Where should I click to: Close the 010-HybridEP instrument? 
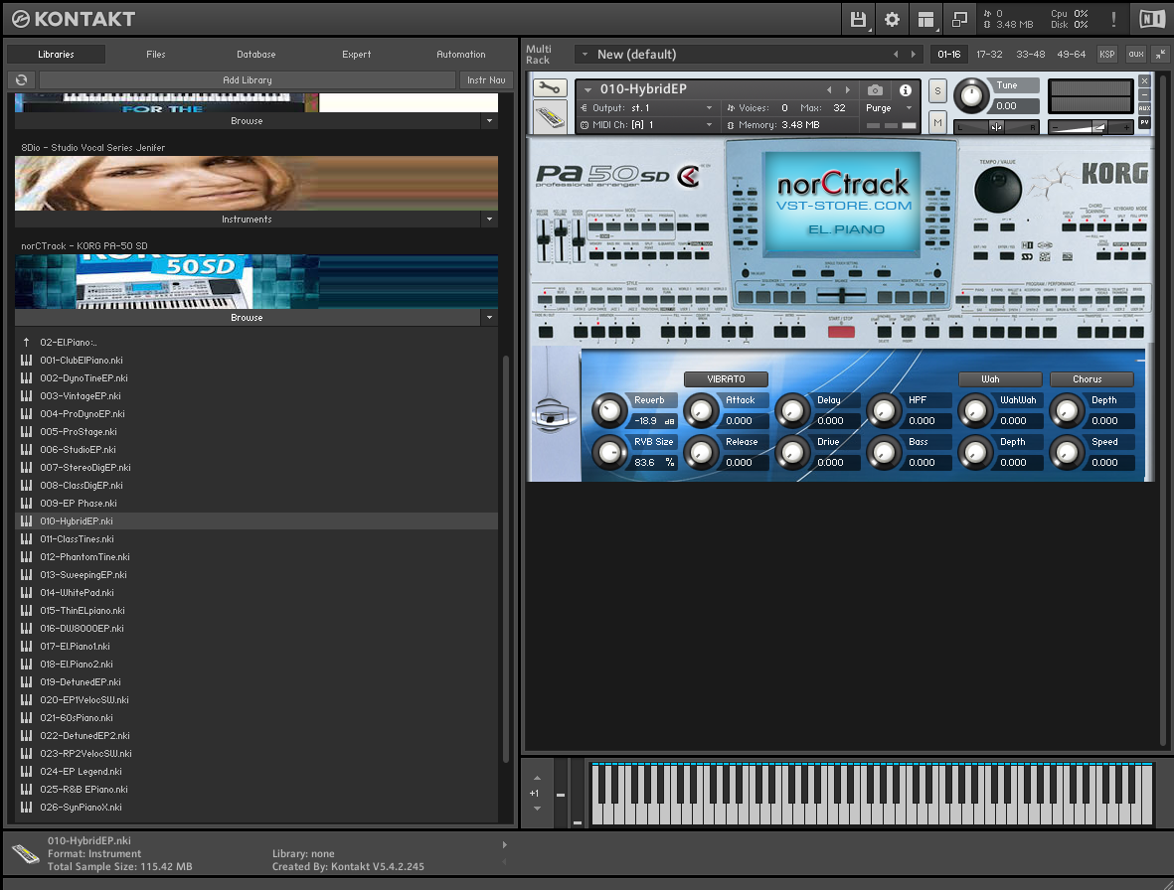pyautogui.click(x=1144, y=80)
